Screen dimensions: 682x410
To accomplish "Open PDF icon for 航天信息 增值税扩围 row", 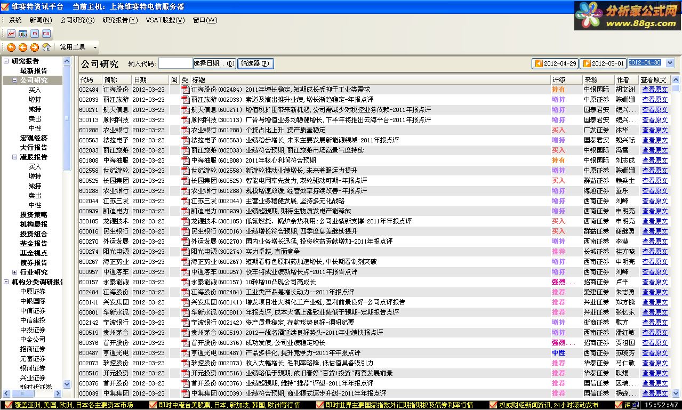I will point(186,110).
